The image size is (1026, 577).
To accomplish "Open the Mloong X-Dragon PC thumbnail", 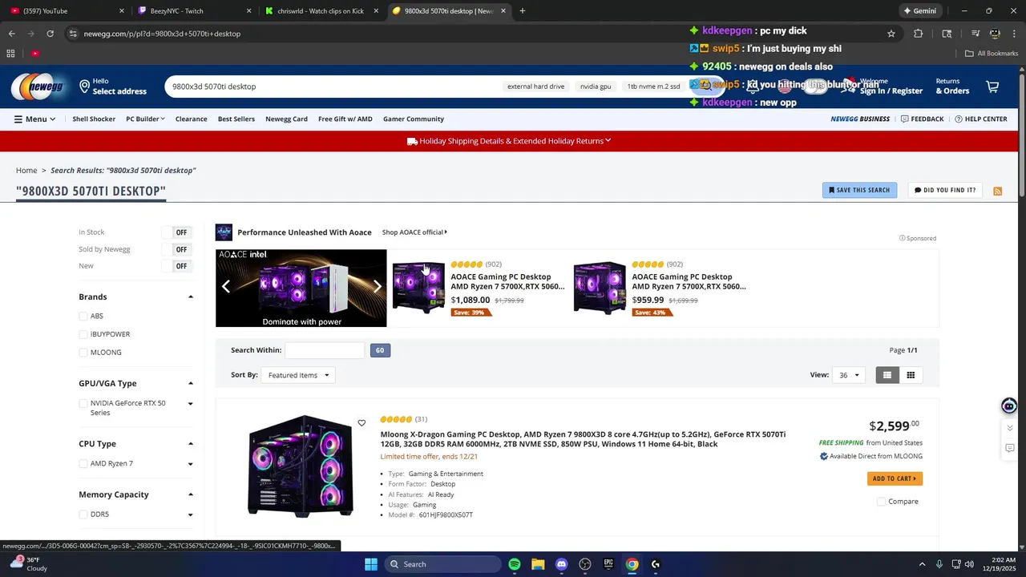I will [301, 466].
